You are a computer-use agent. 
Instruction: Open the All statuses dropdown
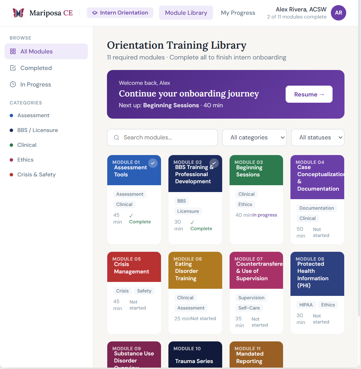click(318, 137)
